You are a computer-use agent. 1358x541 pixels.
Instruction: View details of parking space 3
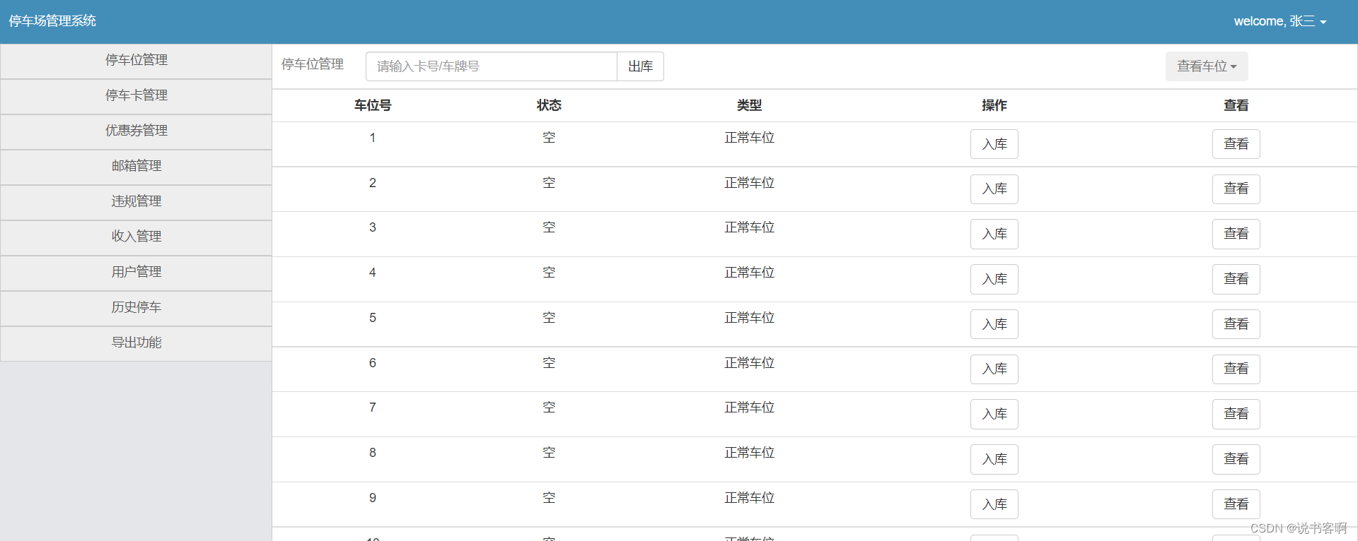pyautogui.click(x=1236, y=234)
